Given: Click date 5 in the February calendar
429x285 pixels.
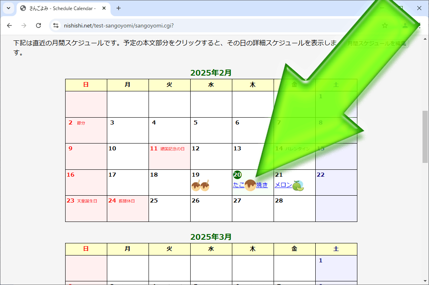Looking at the screenshot, I should pos(195,122).
